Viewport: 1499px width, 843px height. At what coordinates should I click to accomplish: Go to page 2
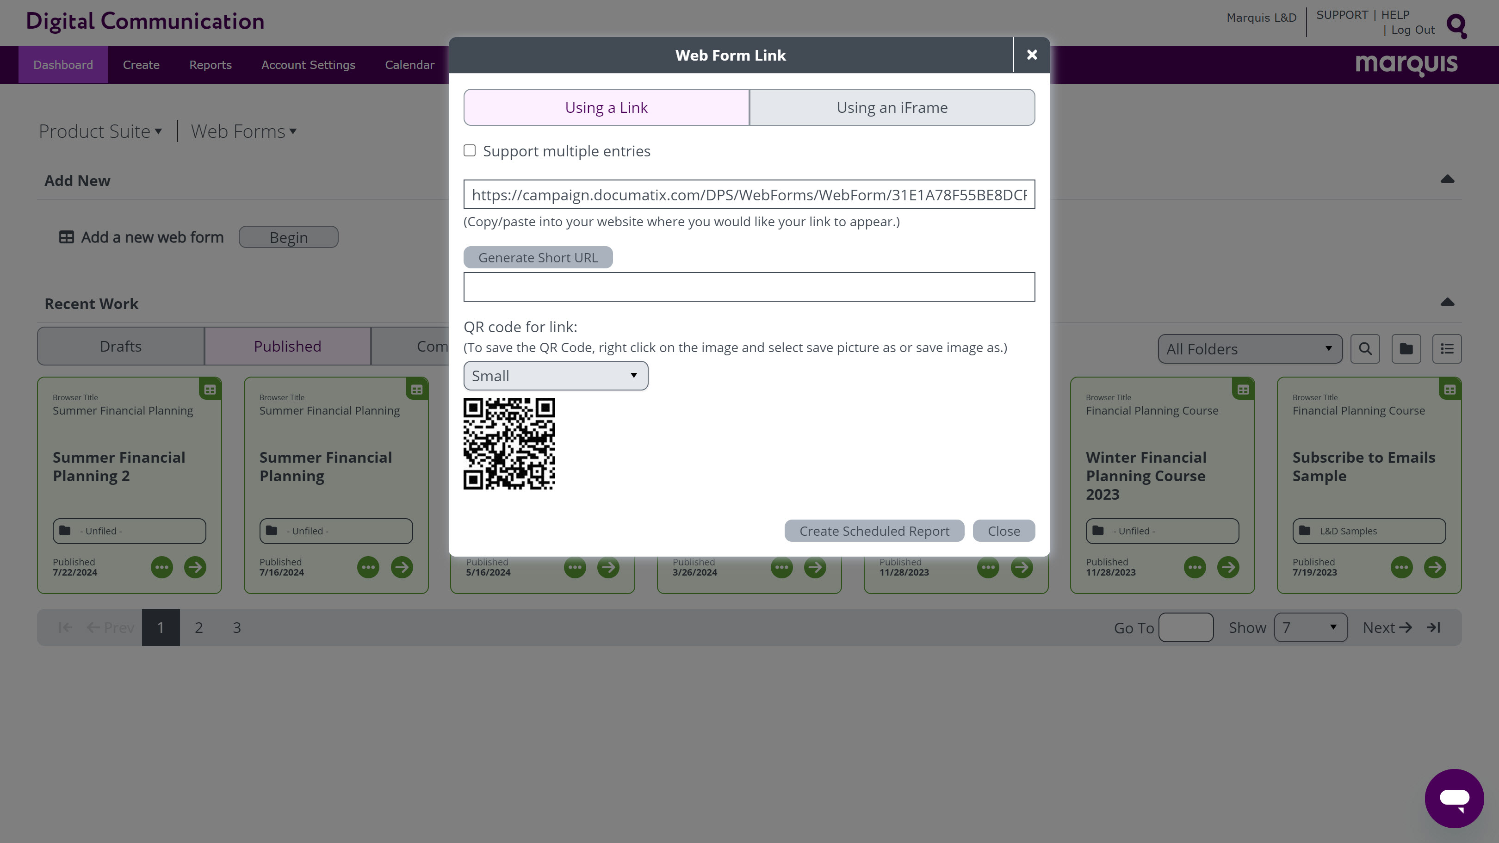[198, 627]
